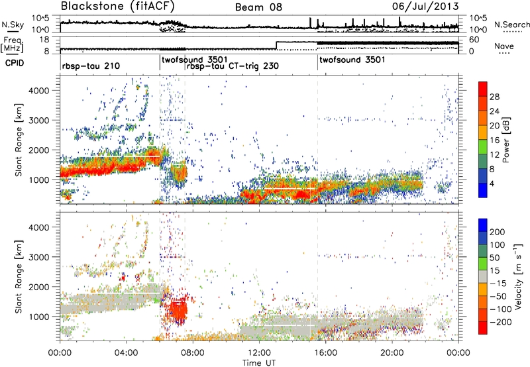530x367 pixels.
Task: Click the "1000" tick in the velocity panel
Action: coord(38,317)
